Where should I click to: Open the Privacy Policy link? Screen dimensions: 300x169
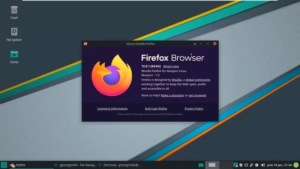[x=194, y=108]
